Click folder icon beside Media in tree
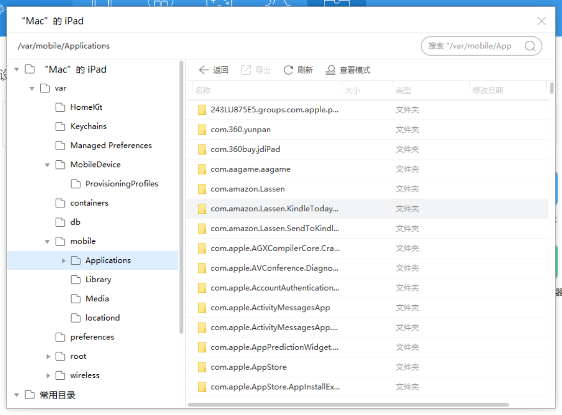Screen dimensions: 562x415 [76, 299]
